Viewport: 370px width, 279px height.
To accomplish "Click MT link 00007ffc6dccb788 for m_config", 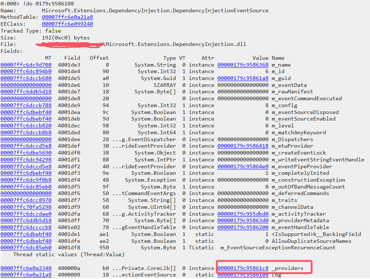I will tap(26, 105).
